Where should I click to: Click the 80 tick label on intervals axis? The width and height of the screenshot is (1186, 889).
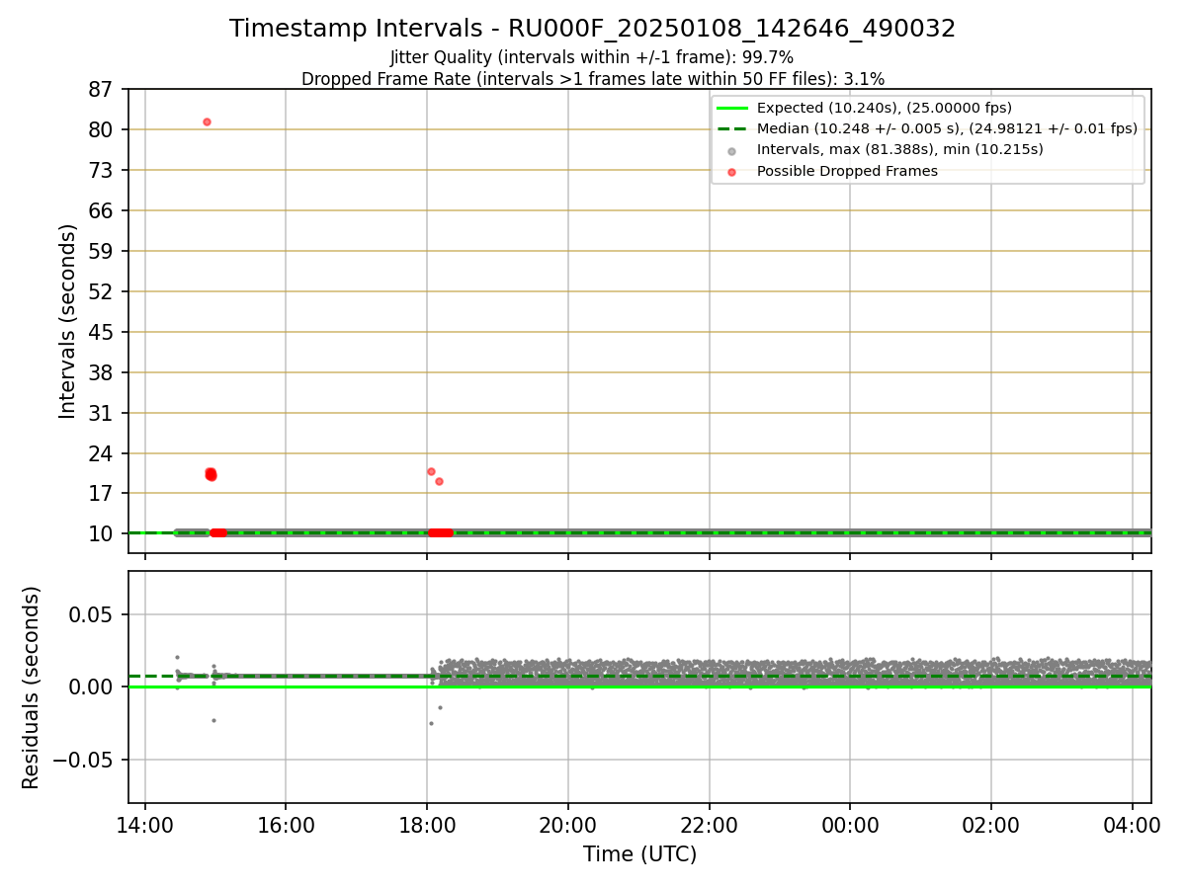(x=102, y=129)
